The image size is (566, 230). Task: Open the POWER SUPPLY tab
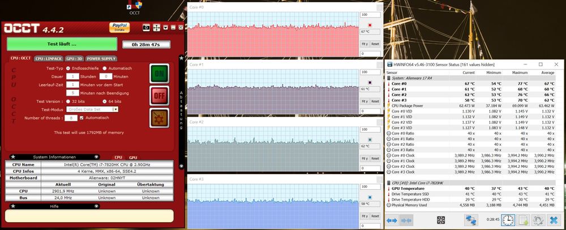[x=101, y=58]
